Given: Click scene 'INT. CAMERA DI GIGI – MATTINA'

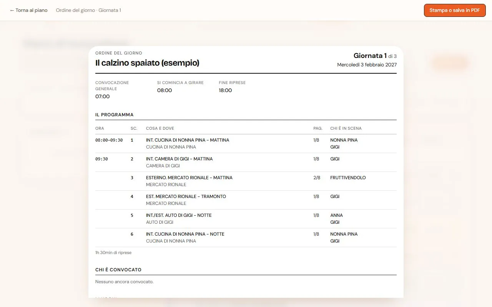Looking at the screenshot, I should click(179, 159).
